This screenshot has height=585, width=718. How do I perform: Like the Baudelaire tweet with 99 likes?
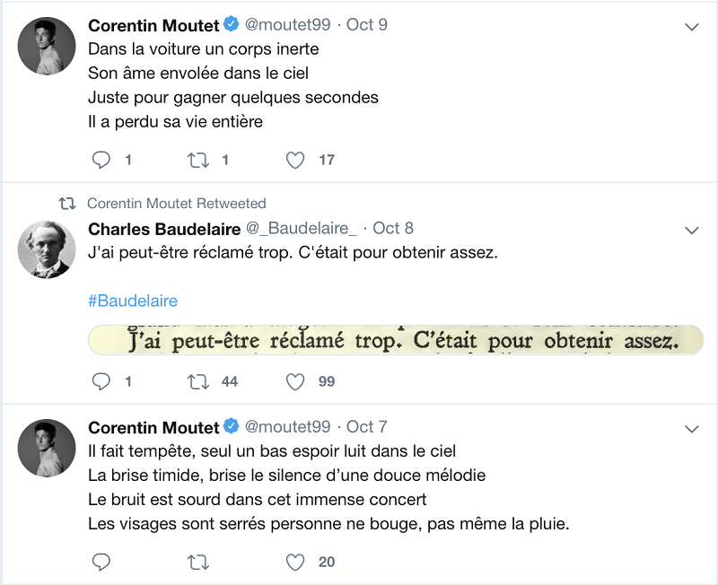295,381
